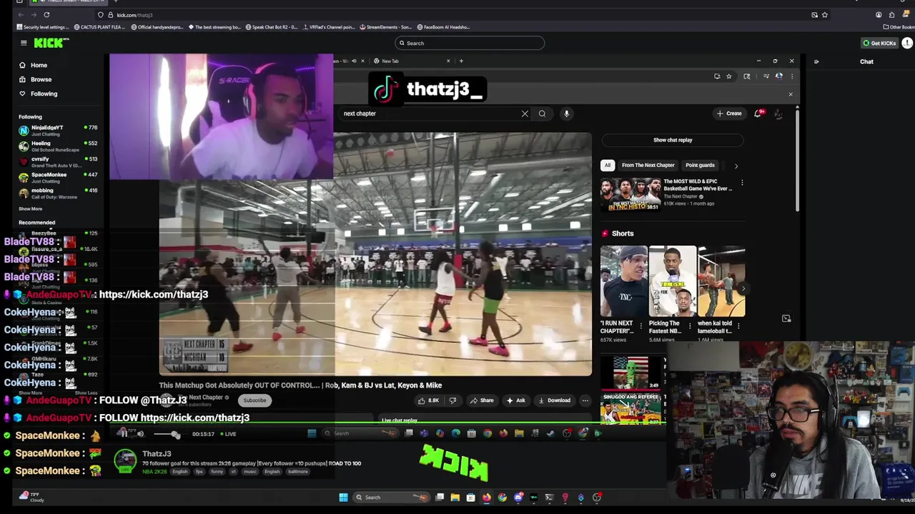
Task: Open VRFlad's Channel points bookmark
Action: [x=328, y=27]
